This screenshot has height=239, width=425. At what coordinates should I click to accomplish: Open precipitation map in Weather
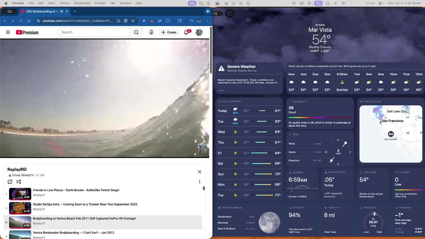click(x=391, y=134)
